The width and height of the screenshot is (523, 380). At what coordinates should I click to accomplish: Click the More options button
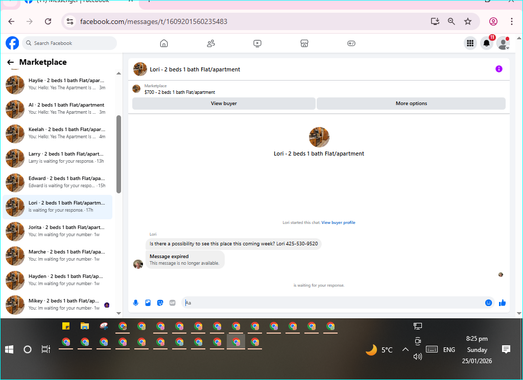click(x=411, y=104)
